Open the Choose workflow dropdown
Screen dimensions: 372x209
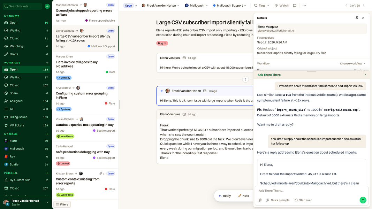(x=352, y=63)
